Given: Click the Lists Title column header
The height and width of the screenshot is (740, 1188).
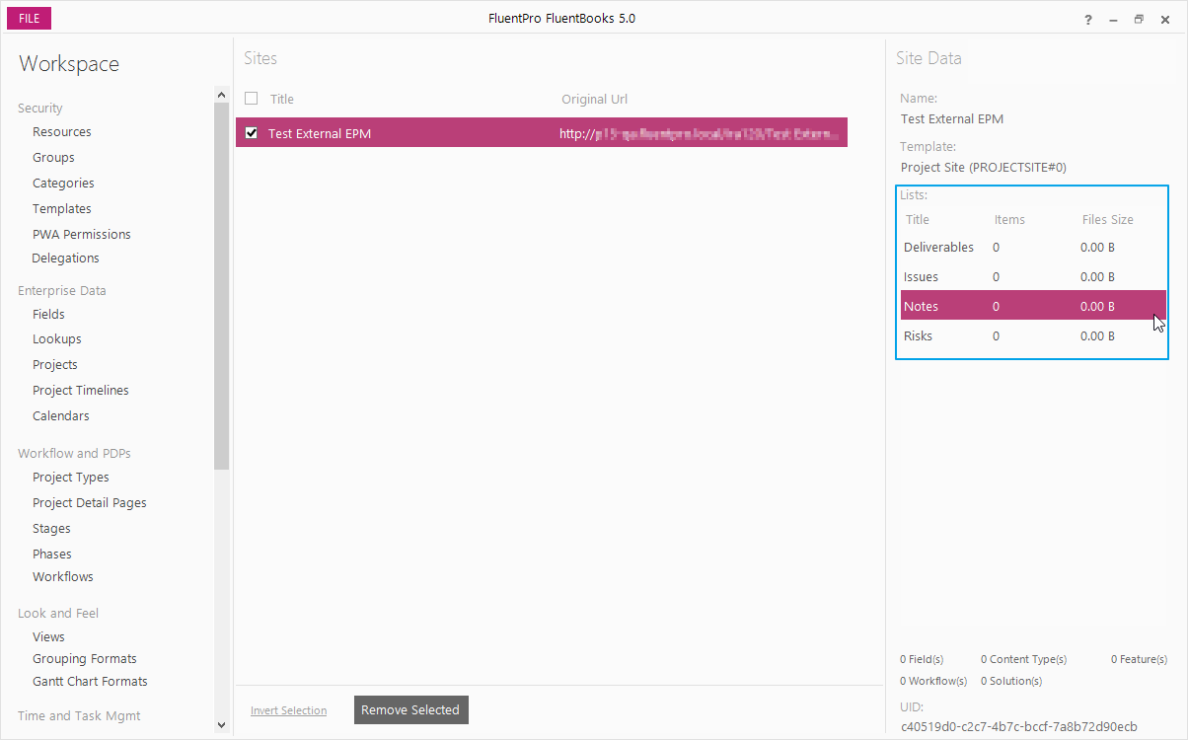Looking at the screenshot, I should (x=918, y=220).
